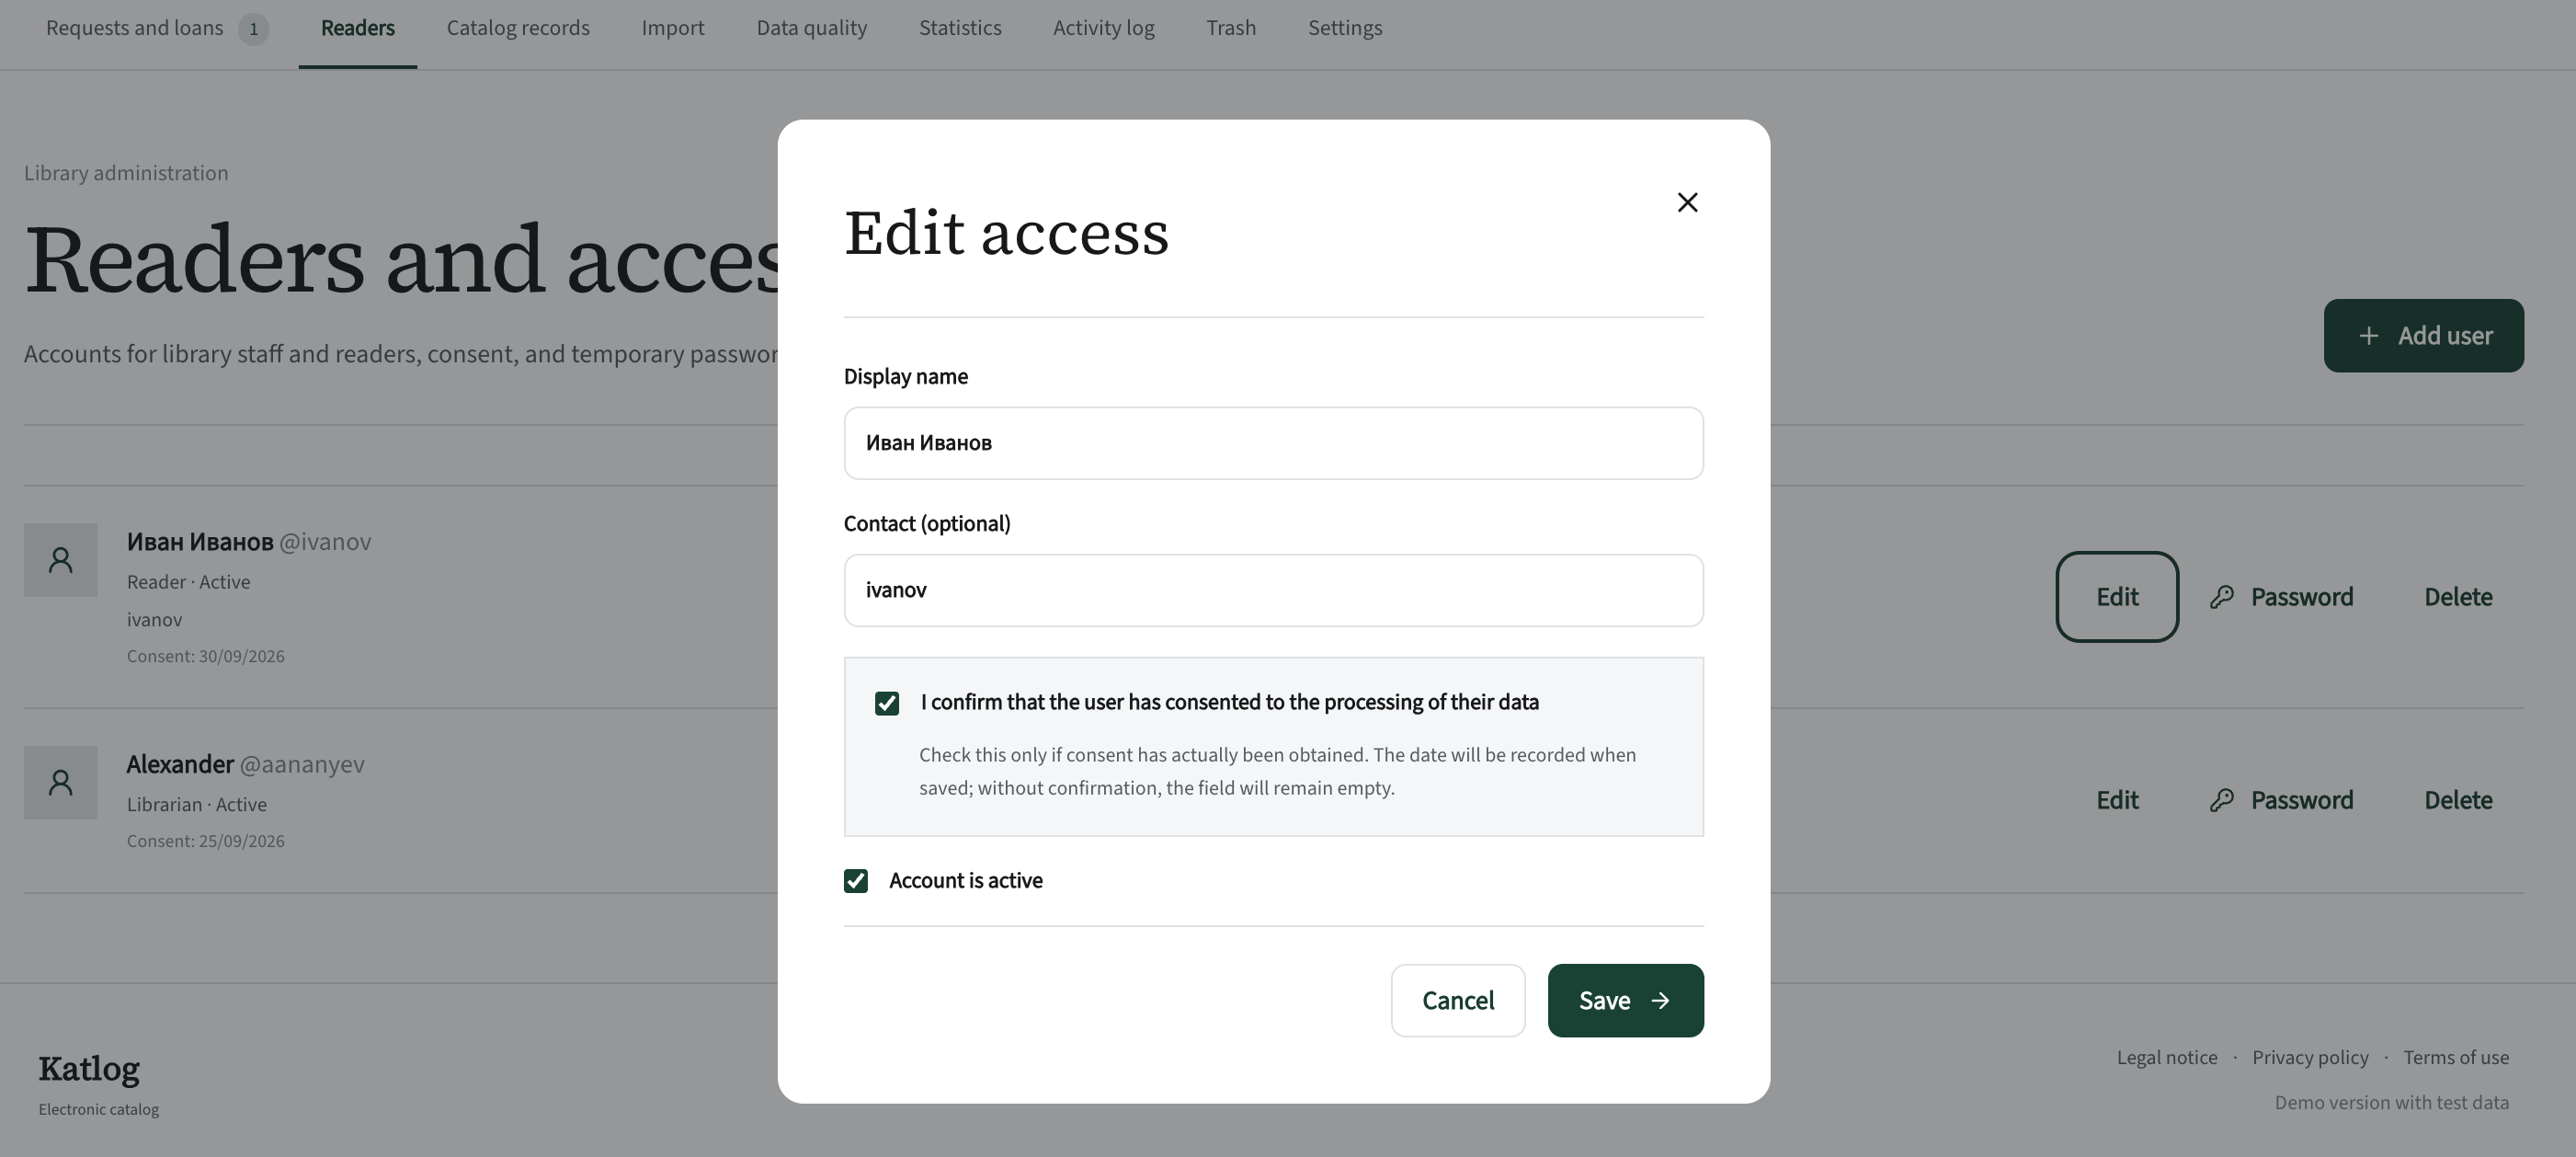This screenshot has width=2576, height=1157.
Task: Switch to the Readers tab
Action: point(358,28)
